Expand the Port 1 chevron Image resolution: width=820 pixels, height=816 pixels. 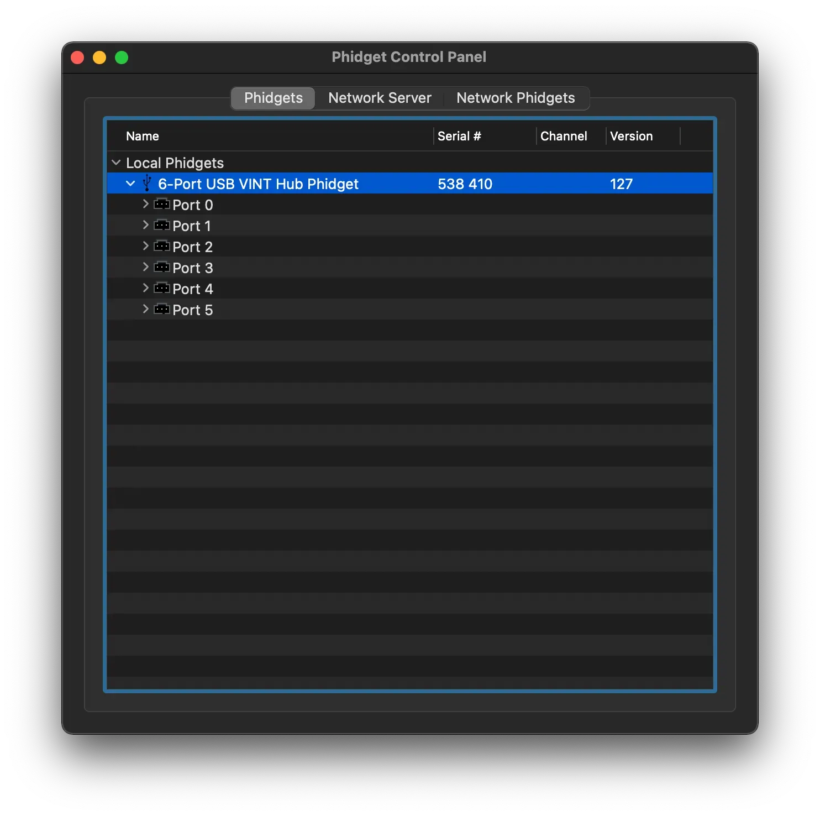point(145,225)
